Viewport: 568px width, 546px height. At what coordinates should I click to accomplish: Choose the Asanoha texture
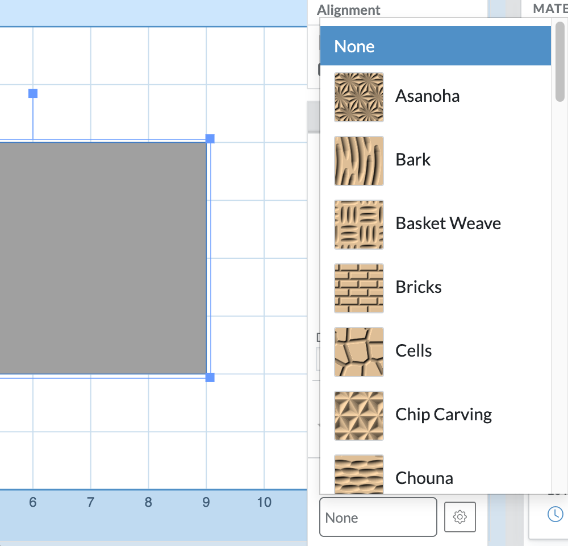coord(436,97)
